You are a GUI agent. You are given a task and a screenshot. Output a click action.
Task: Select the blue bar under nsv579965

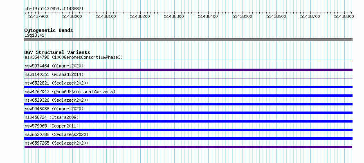click(188, 130)
